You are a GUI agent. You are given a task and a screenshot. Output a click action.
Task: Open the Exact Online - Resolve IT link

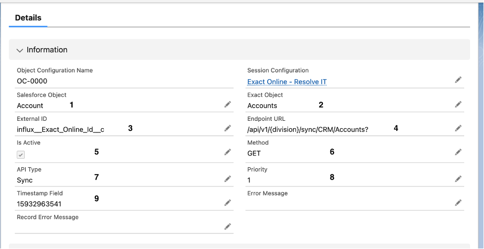[x=287, y=82]
